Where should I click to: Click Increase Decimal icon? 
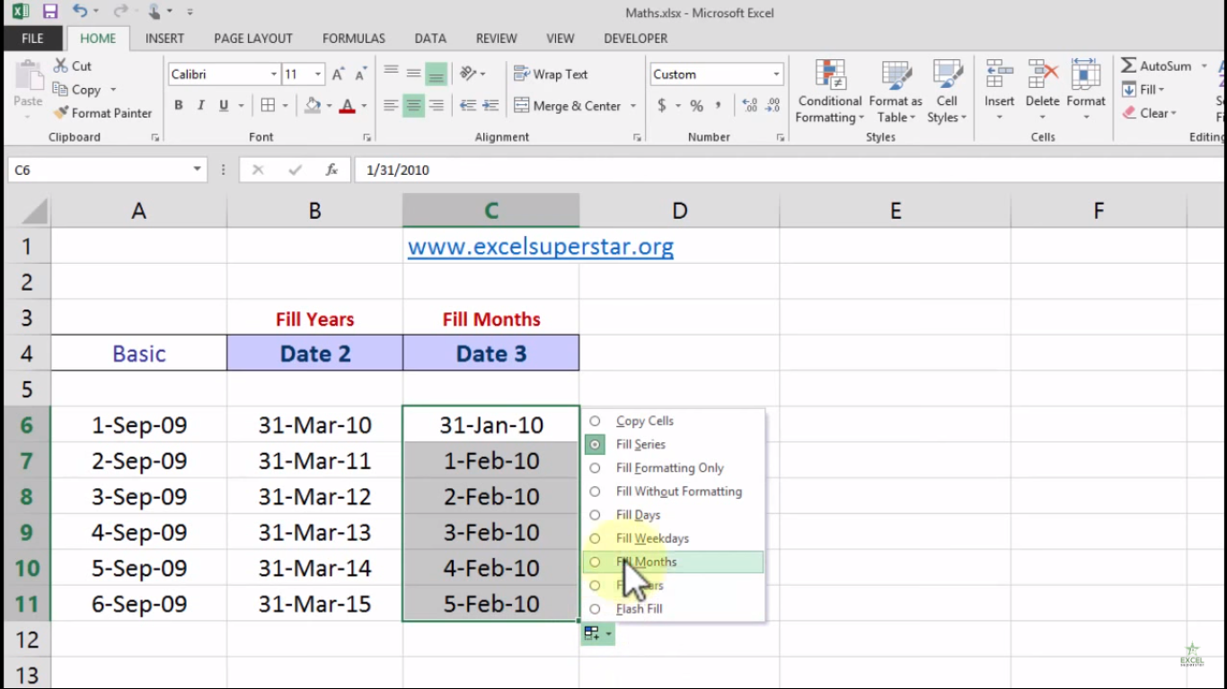751,106
